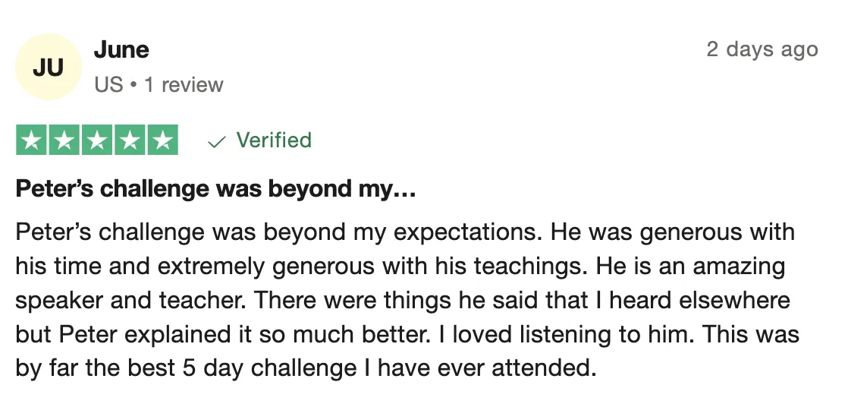The image size is (848, 407).
Task: Click the fourth green rating star
Action: (130, 140)
